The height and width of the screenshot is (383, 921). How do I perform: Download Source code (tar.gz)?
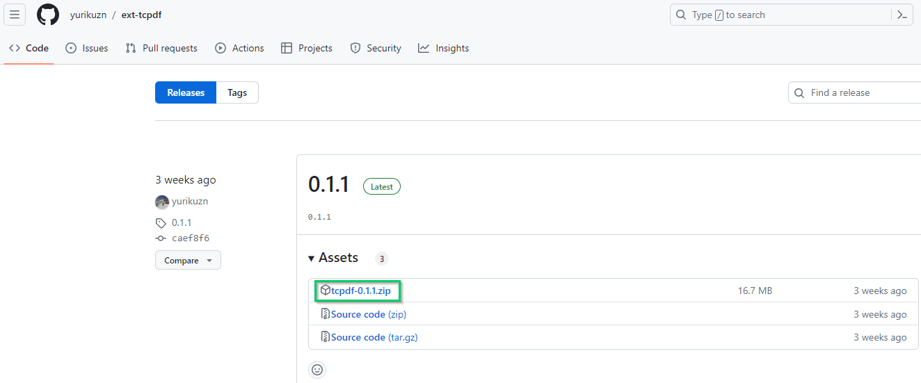pyautogui.click(x=374, y=337)
